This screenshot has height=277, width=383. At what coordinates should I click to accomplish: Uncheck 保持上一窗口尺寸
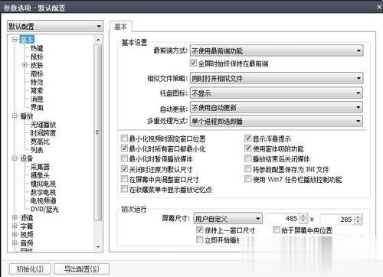tap(199, 230)
